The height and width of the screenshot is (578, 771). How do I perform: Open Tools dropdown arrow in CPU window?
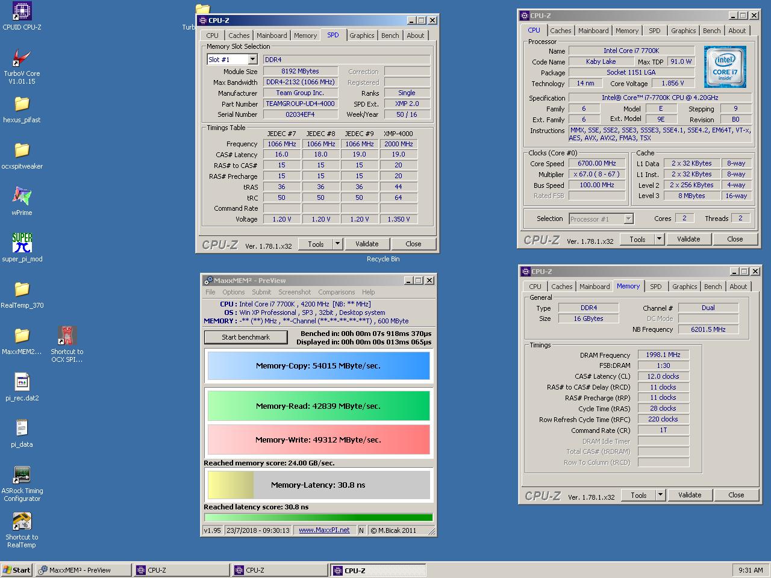659,239
